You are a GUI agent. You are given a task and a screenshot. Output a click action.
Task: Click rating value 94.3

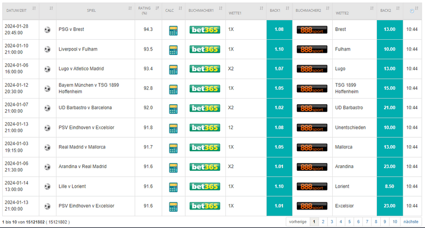148,29
